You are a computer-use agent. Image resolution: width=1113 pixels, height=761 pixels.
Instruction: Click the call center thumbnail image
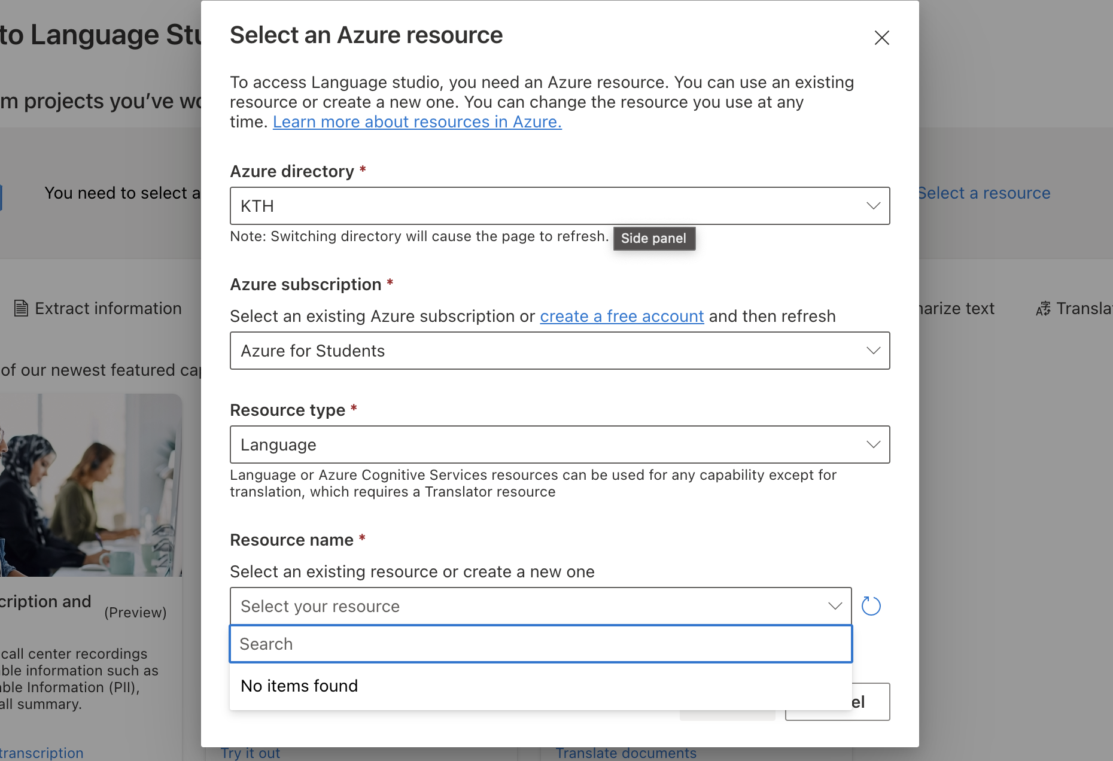pyautogui.click(x=91, y=485)
